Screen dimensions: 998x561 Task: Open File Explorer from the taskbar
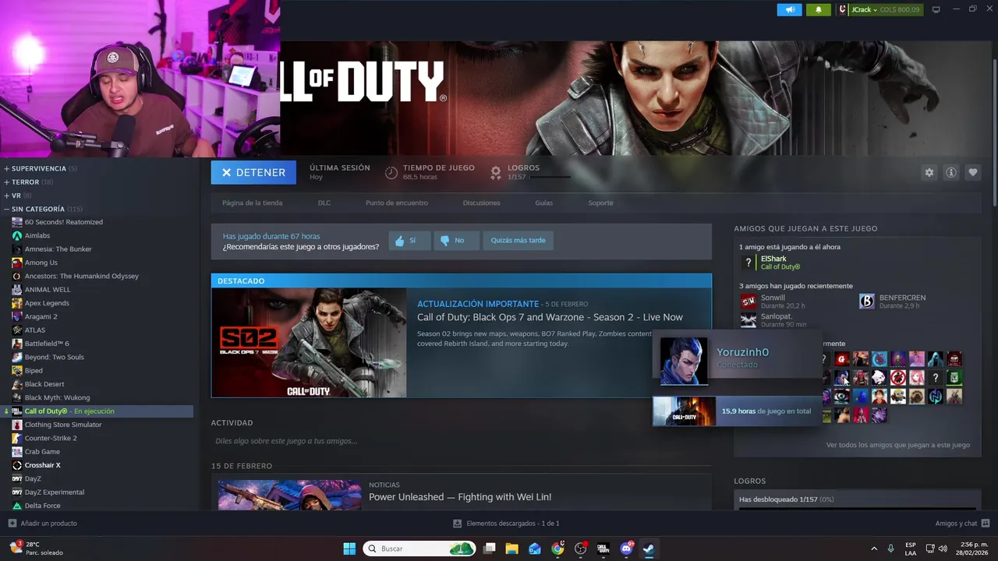[511, 549]
